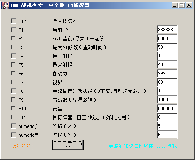The width and height of the screenshot is (195, 160).
Task: Click the 当前HP value field 888888
Action: [167, 30]
